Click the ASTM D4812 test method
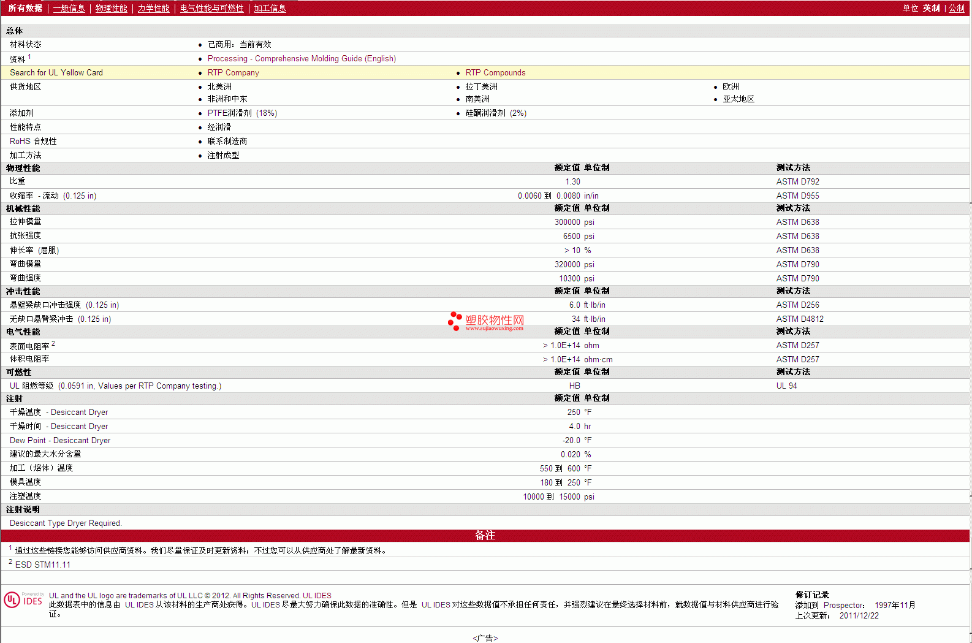 point(800,319)
